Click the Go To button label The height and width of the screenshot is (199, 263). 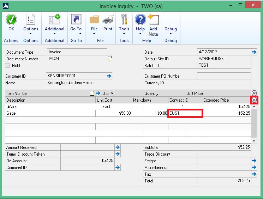point(76,29)
